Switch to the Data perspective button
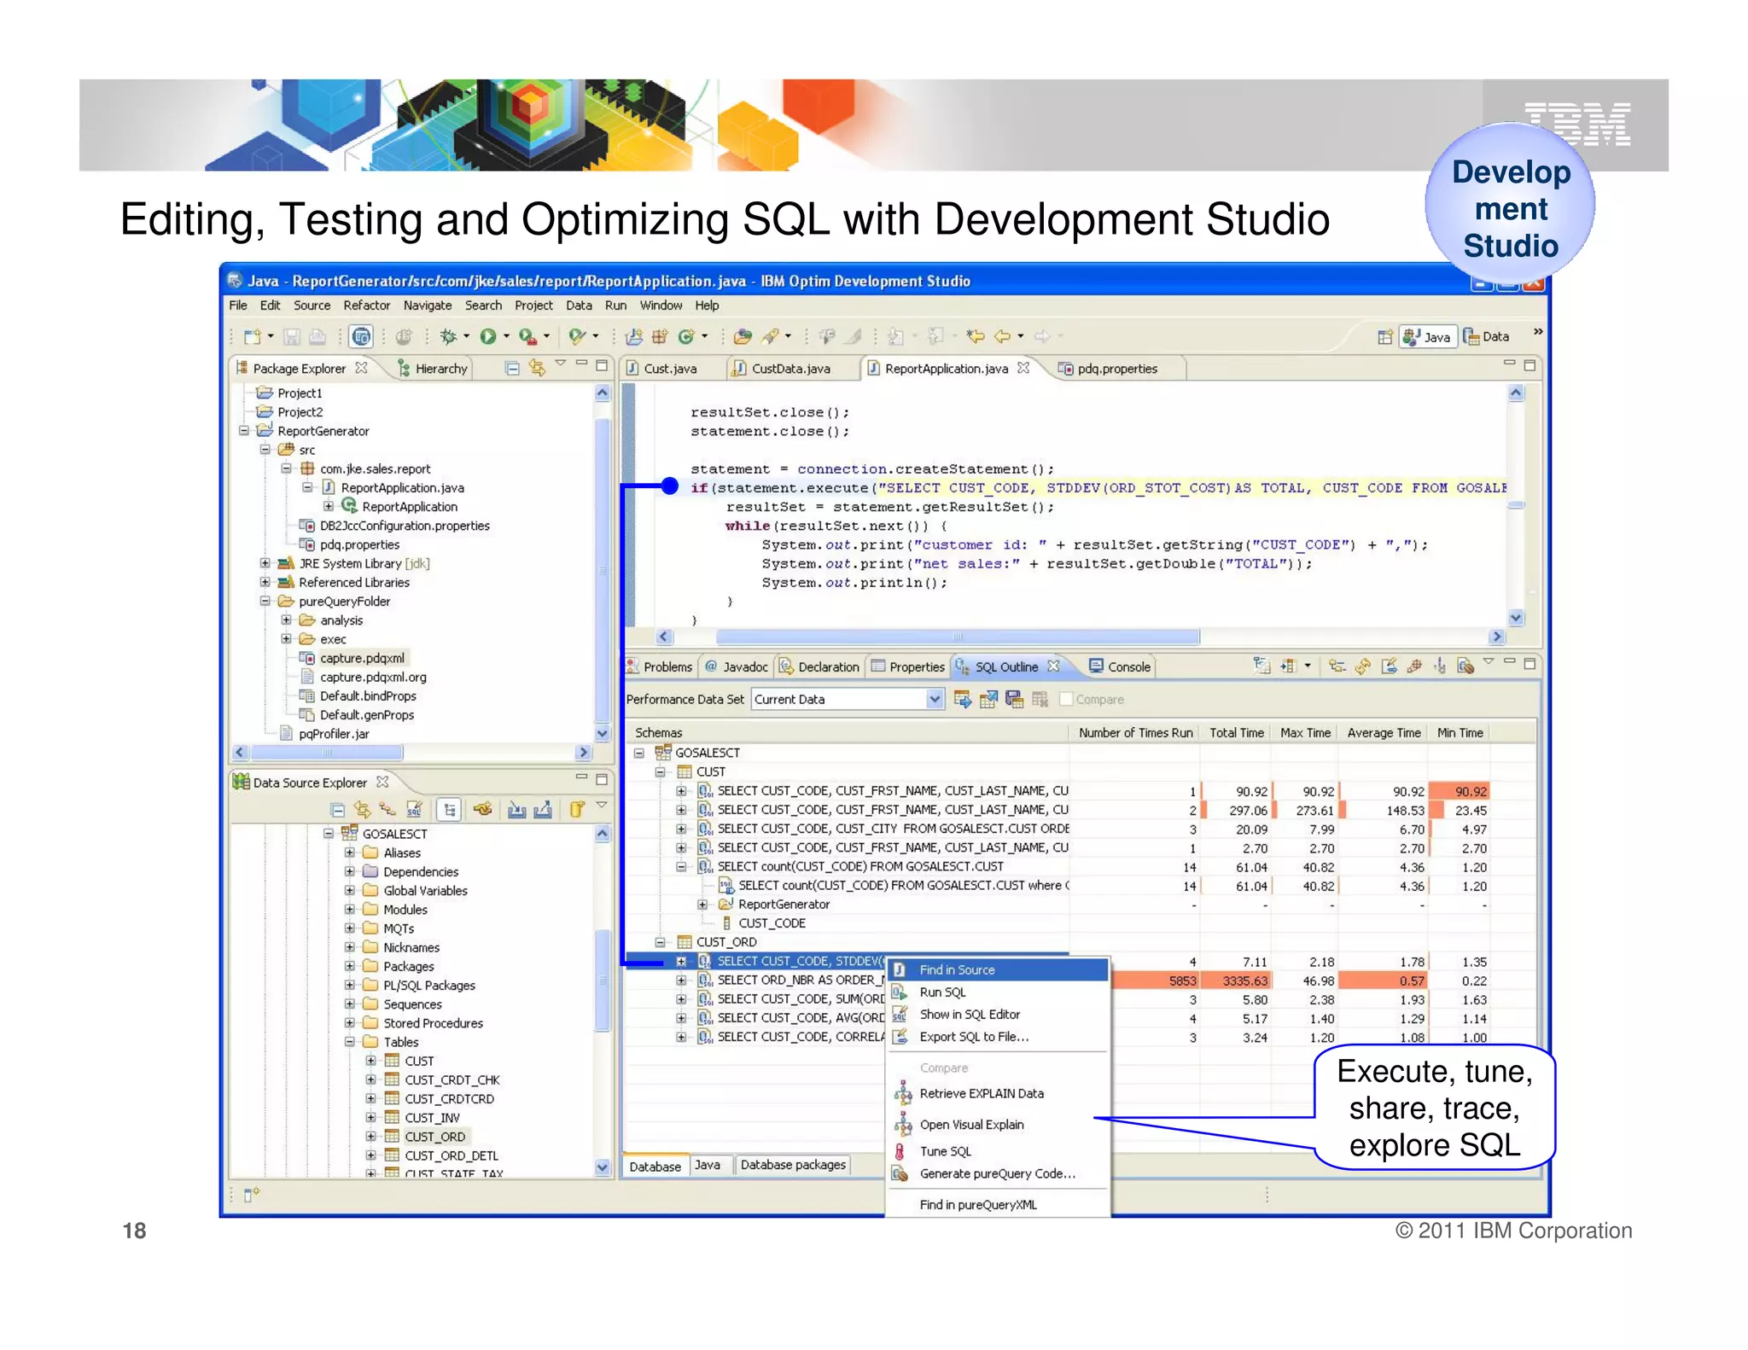1748x1350 pixels. (1486, 337)
